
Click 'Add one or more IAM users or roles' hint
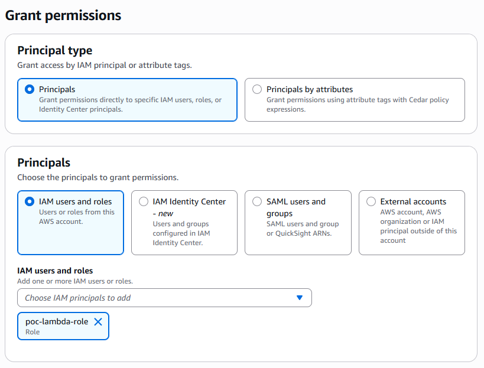coord(75,281)
